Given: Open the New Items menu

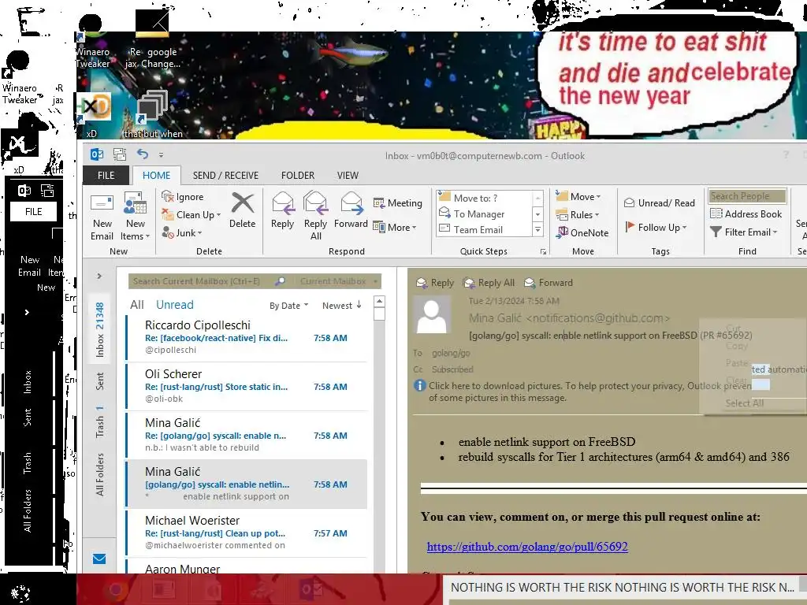Looking at the screenshot, I should [x=135, y=217].
